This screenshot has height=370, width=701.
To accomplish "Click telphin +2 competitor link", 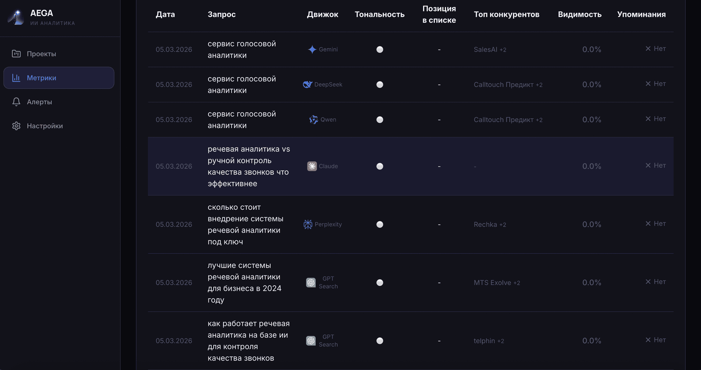I will pyautogui.click(x=489, y=341).
